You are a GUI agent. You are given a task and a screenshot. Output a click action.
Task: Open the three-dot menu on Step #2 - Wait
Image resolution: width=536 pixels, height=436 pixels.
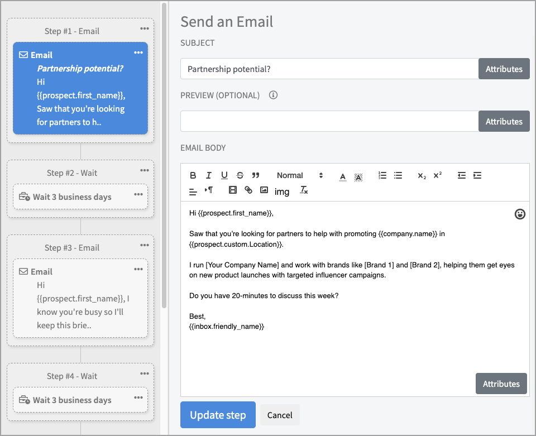coord(145,170)
